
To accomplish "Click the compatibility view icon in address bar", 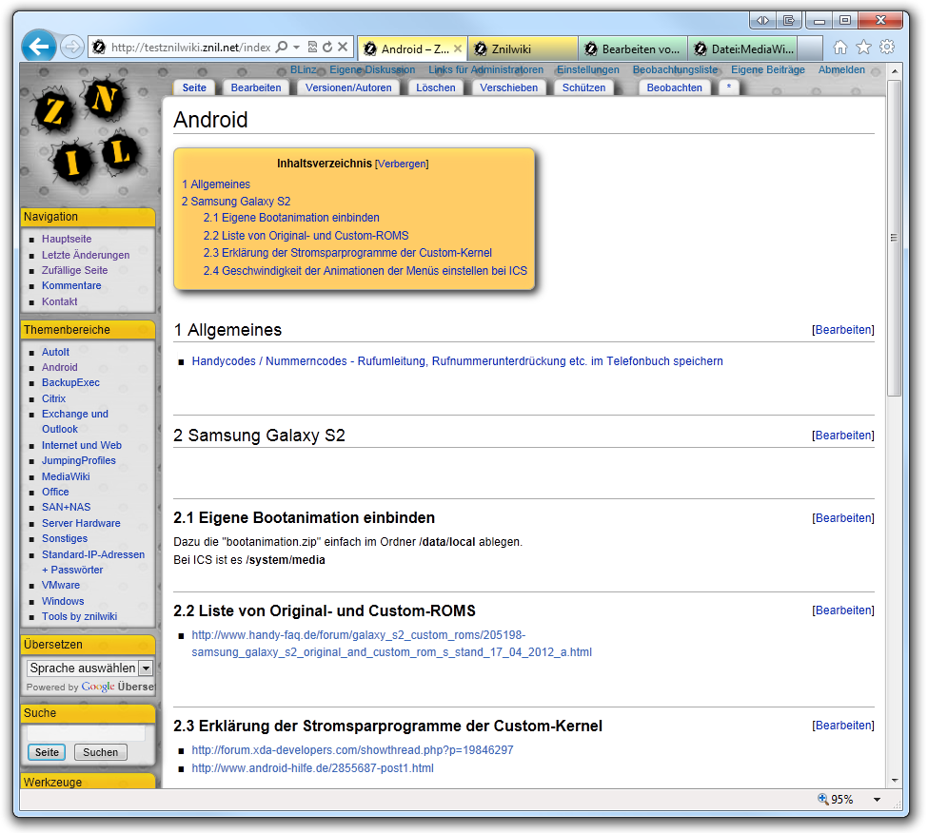I will 312,47.
